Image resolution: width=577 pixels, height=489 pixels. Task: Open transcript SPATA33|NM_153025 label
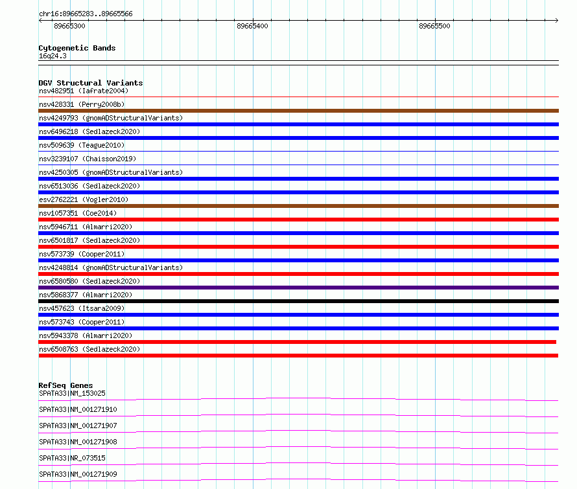click(72, 393)
